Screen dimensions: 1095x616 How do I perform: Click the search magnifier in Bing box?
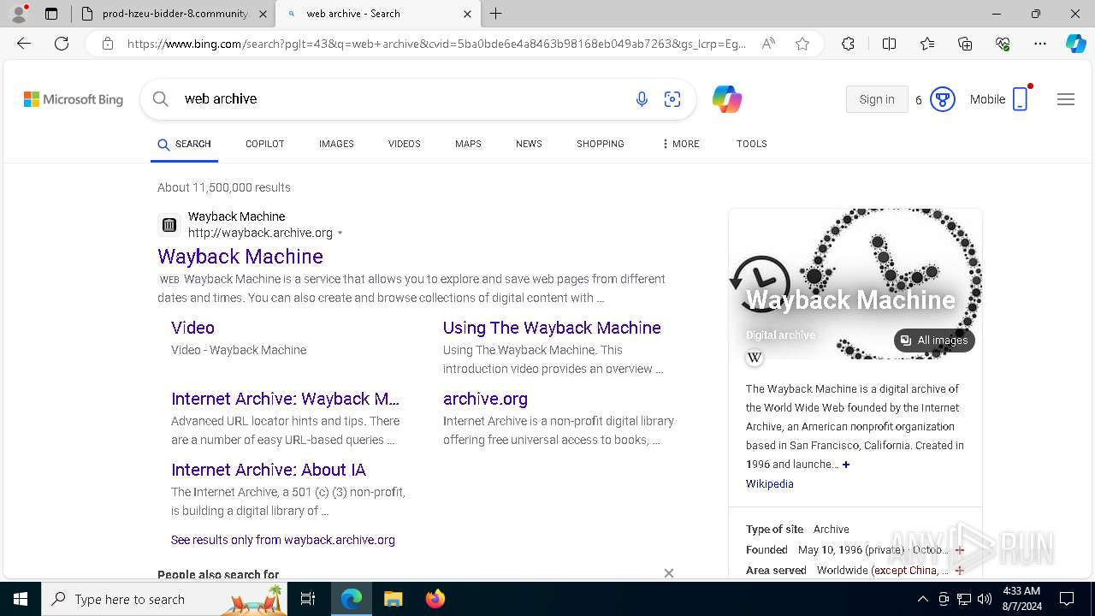click(160, 99)
